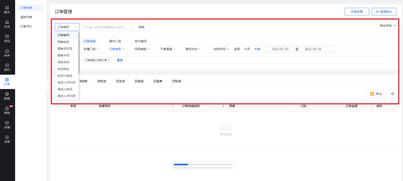Click the start date 2022-01-10 field
The image size is (403, 181).
coord(280,49)
